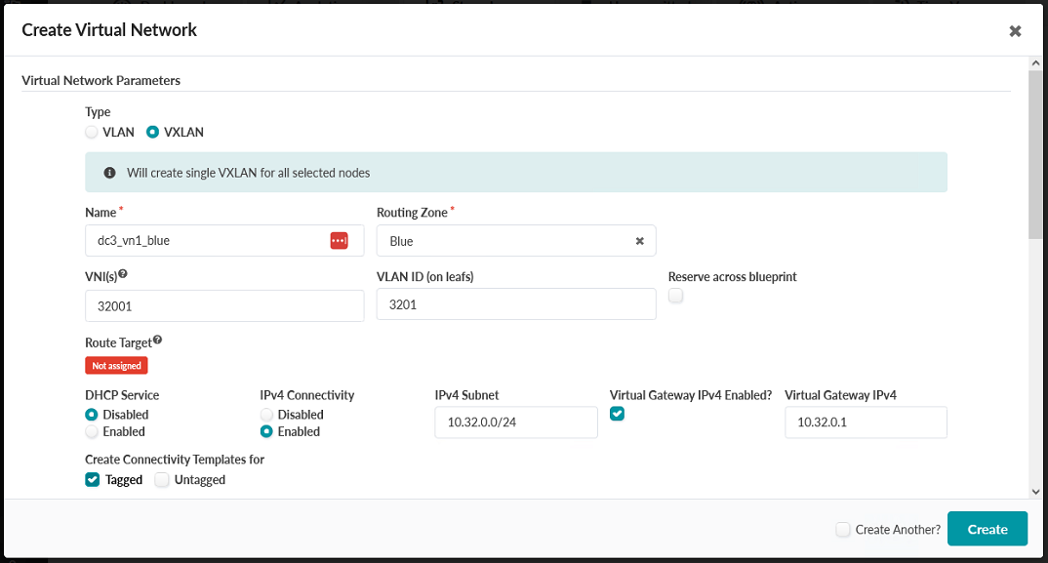Check Untagged connectivity template checkbox
The height and width of the screenshot is (563, 1048).
coord(162,479)
